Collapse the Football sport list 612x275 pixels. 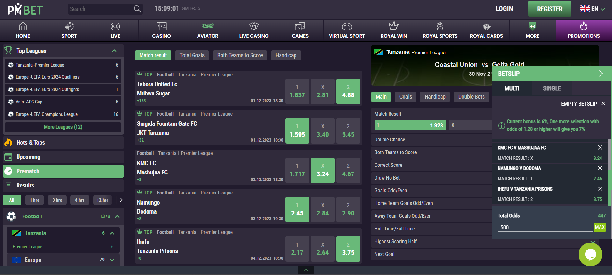tap(117, 216)
